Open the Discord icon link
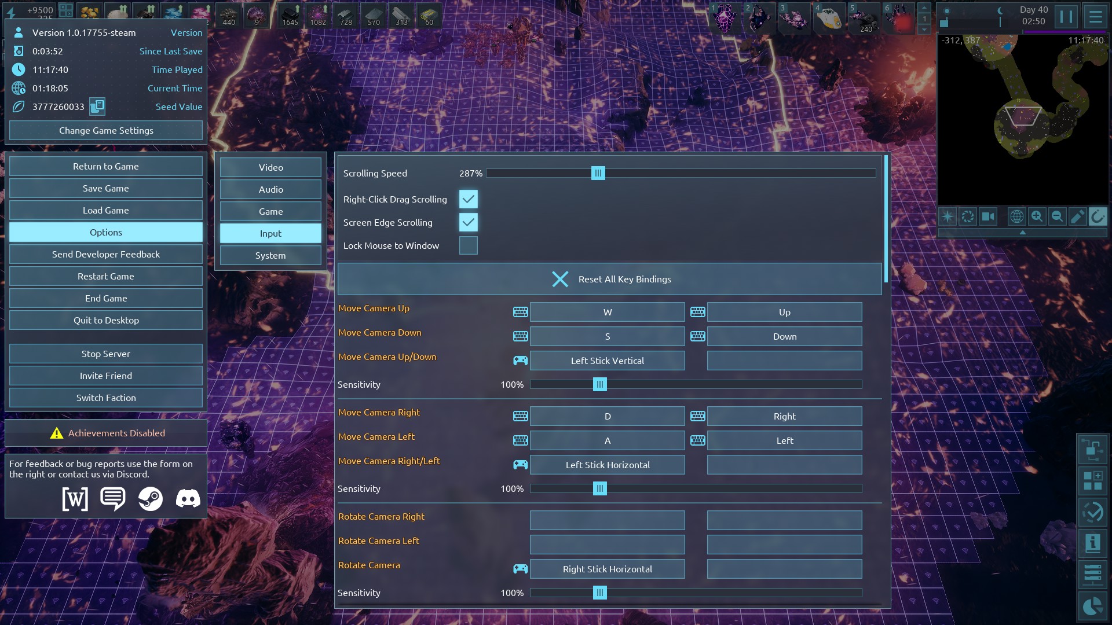The width and height of the screenshot is (1112, 625). [x=188, y=498]
